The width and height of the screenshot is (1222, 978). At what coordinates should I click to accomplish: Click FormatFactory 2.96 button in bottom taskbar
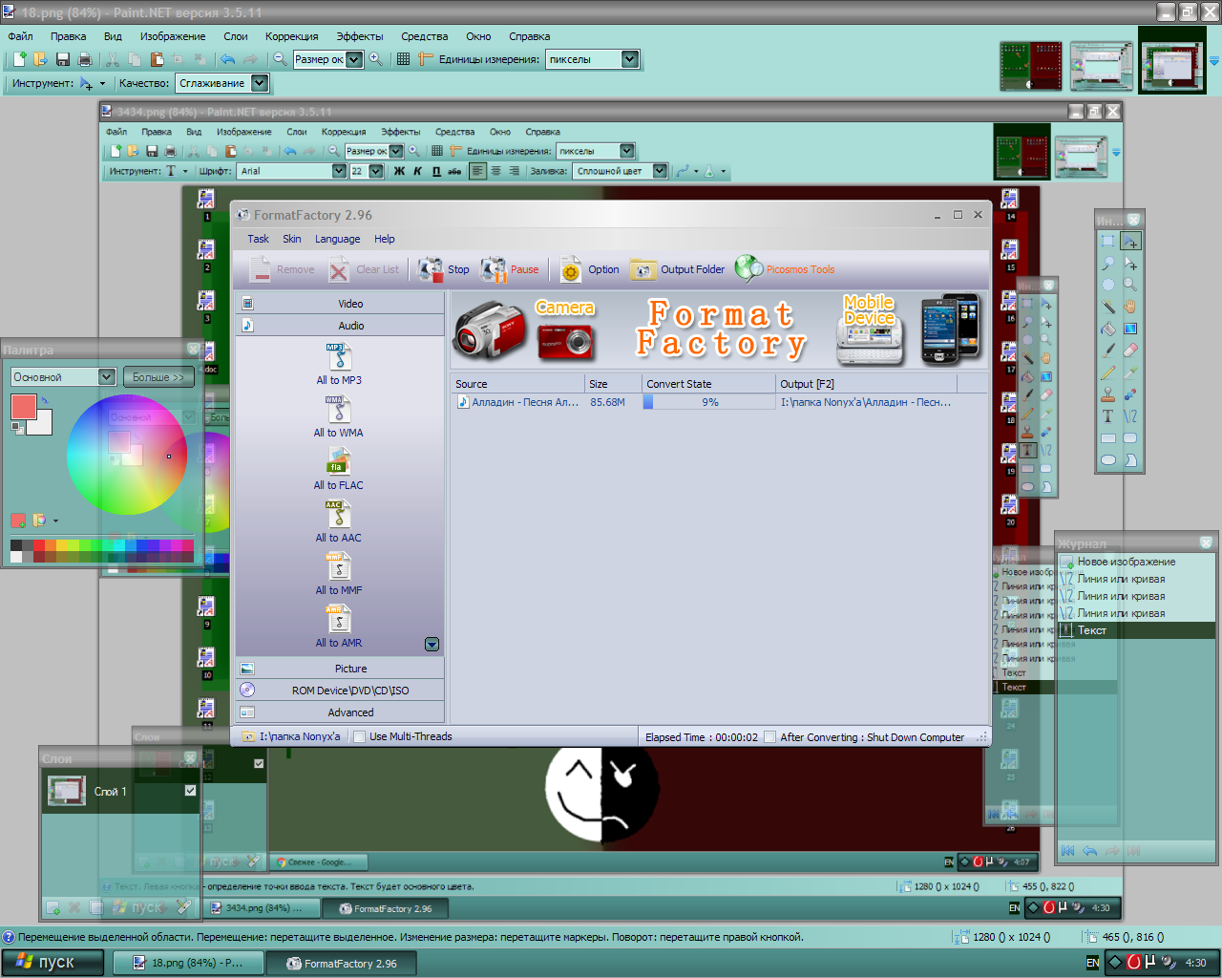(342, 964)
